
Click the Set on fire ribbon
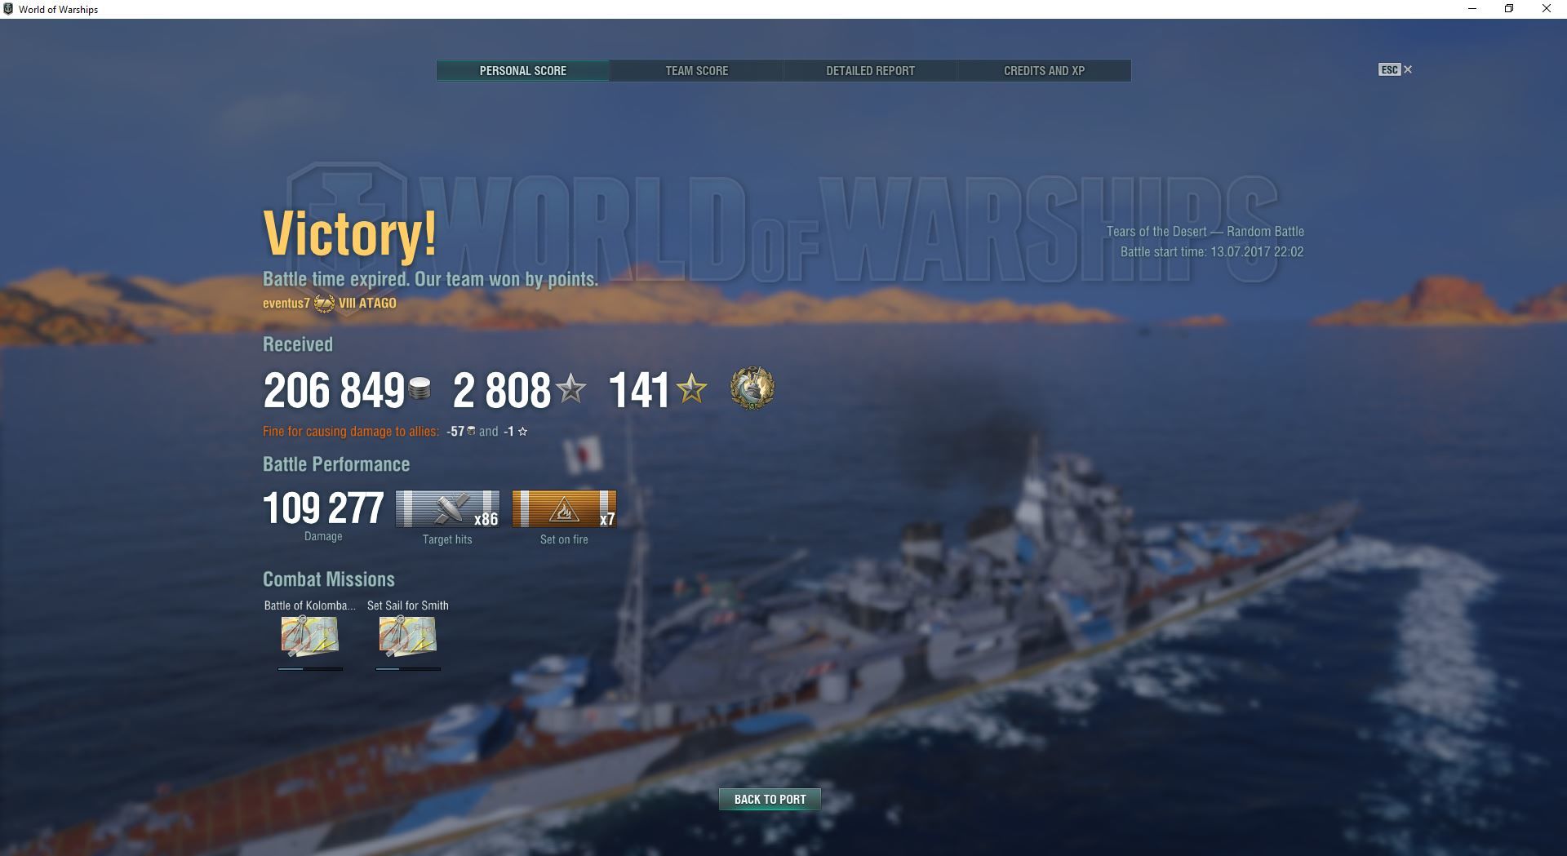564,509
